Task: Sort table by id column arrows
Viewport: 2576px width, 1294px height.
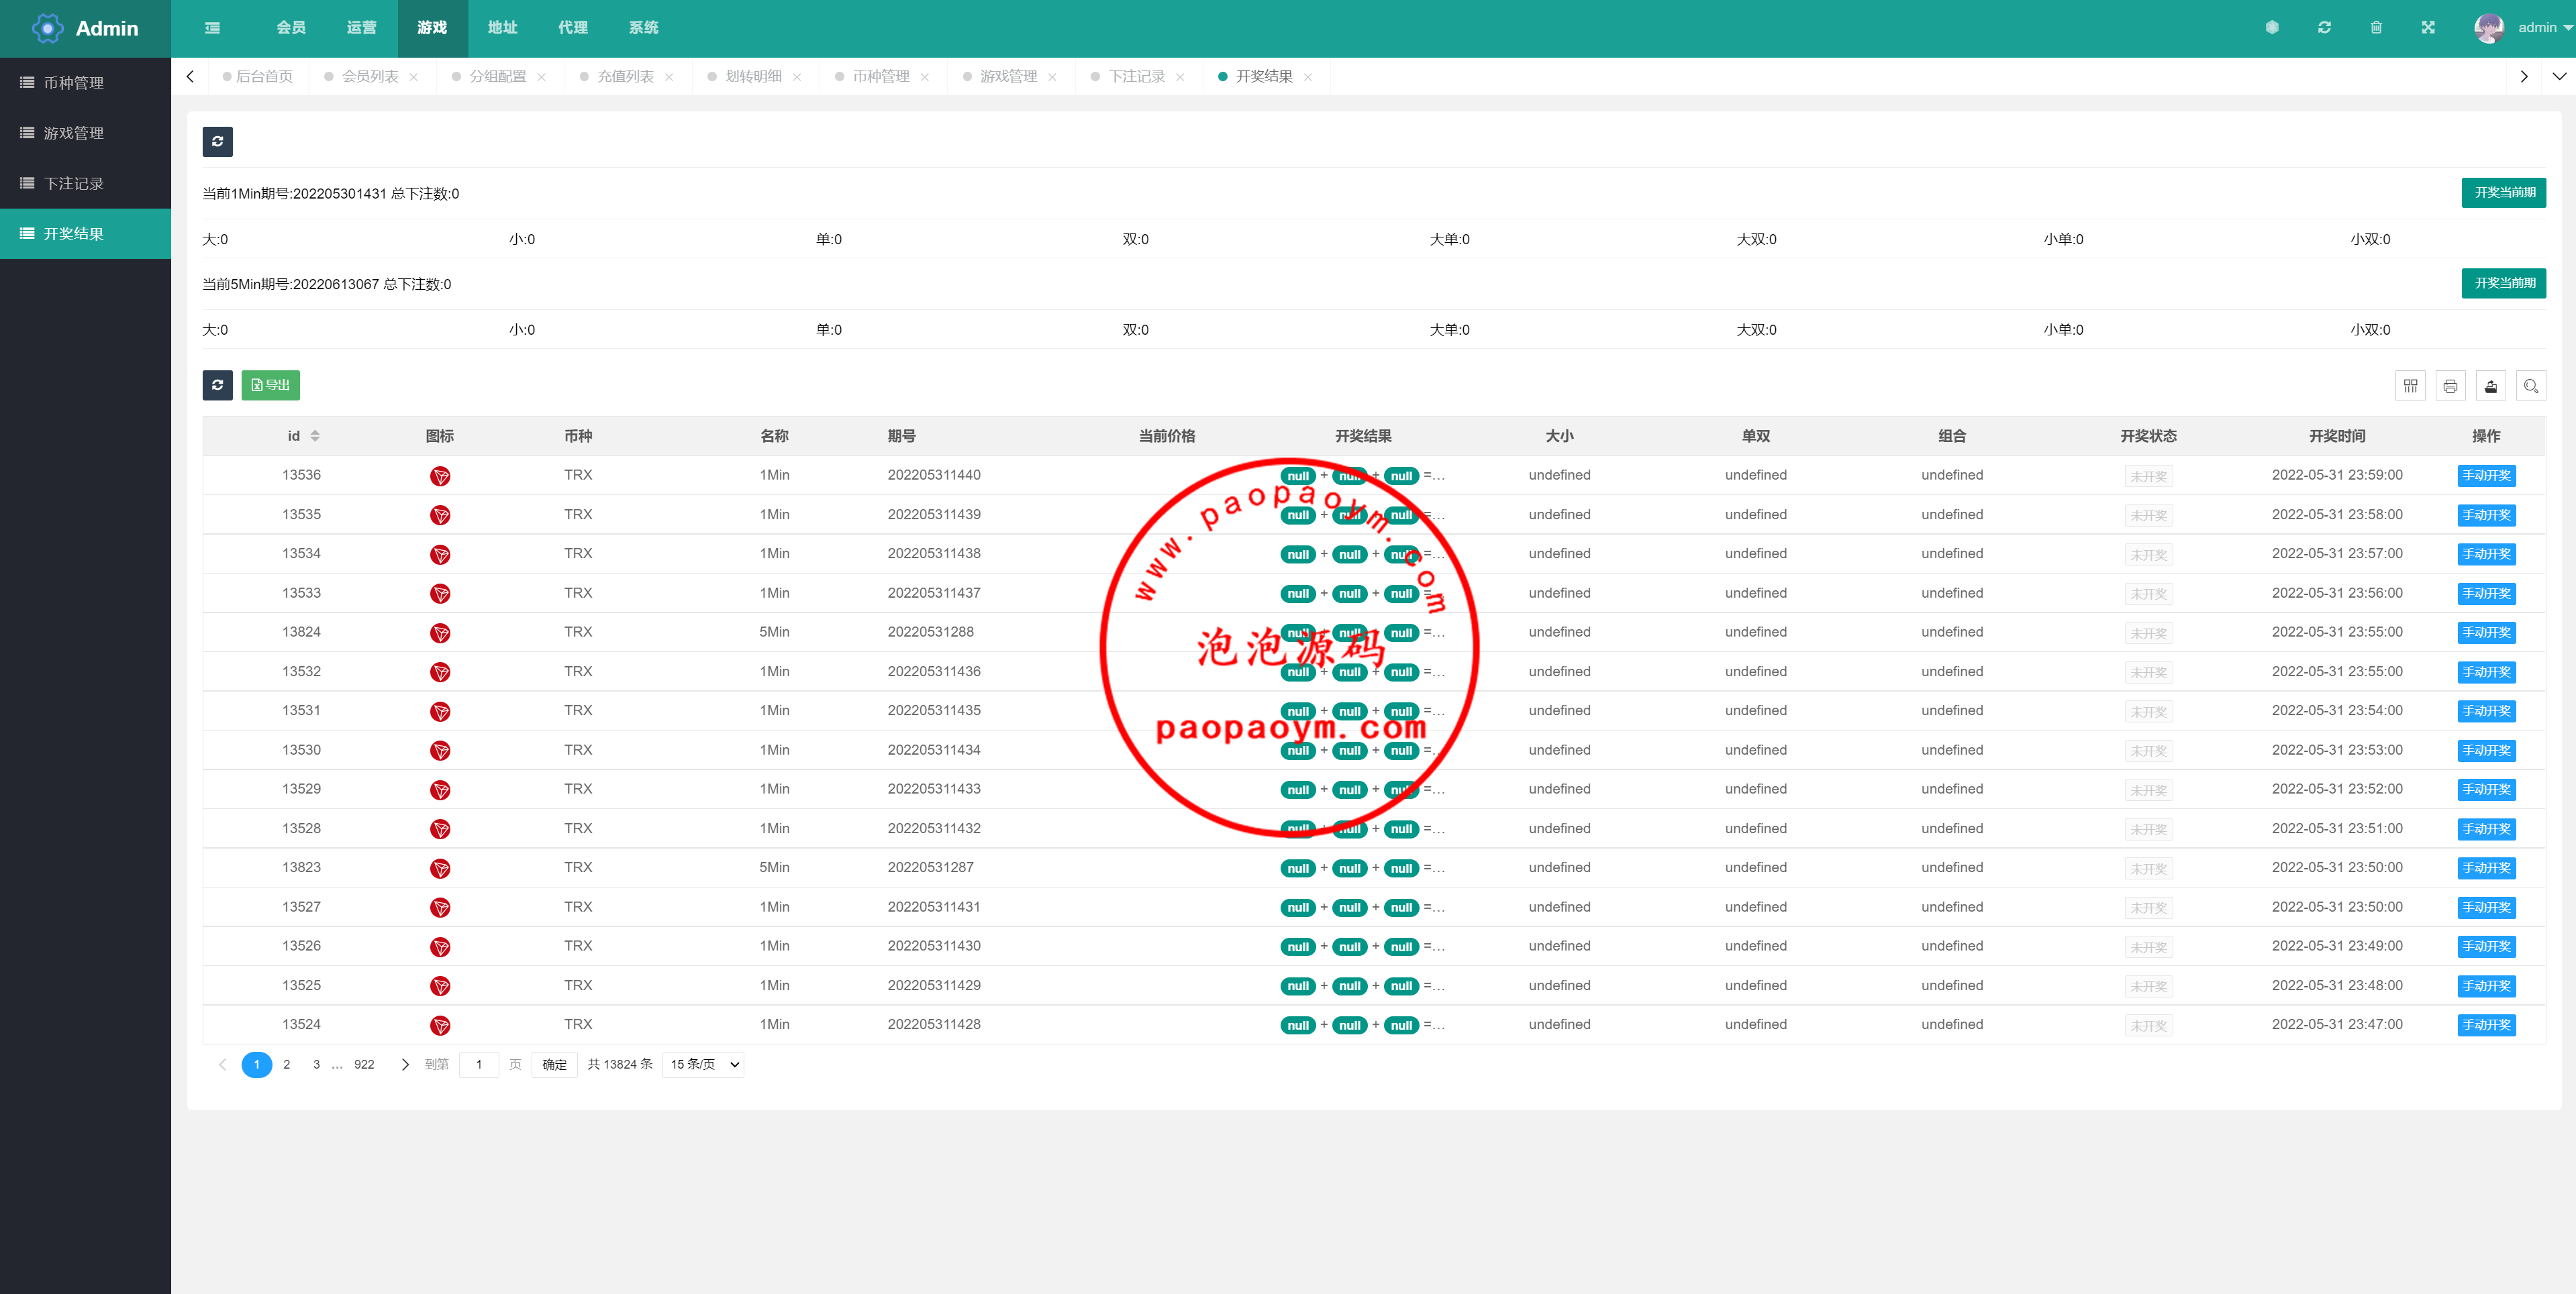Action: (315, 435)
